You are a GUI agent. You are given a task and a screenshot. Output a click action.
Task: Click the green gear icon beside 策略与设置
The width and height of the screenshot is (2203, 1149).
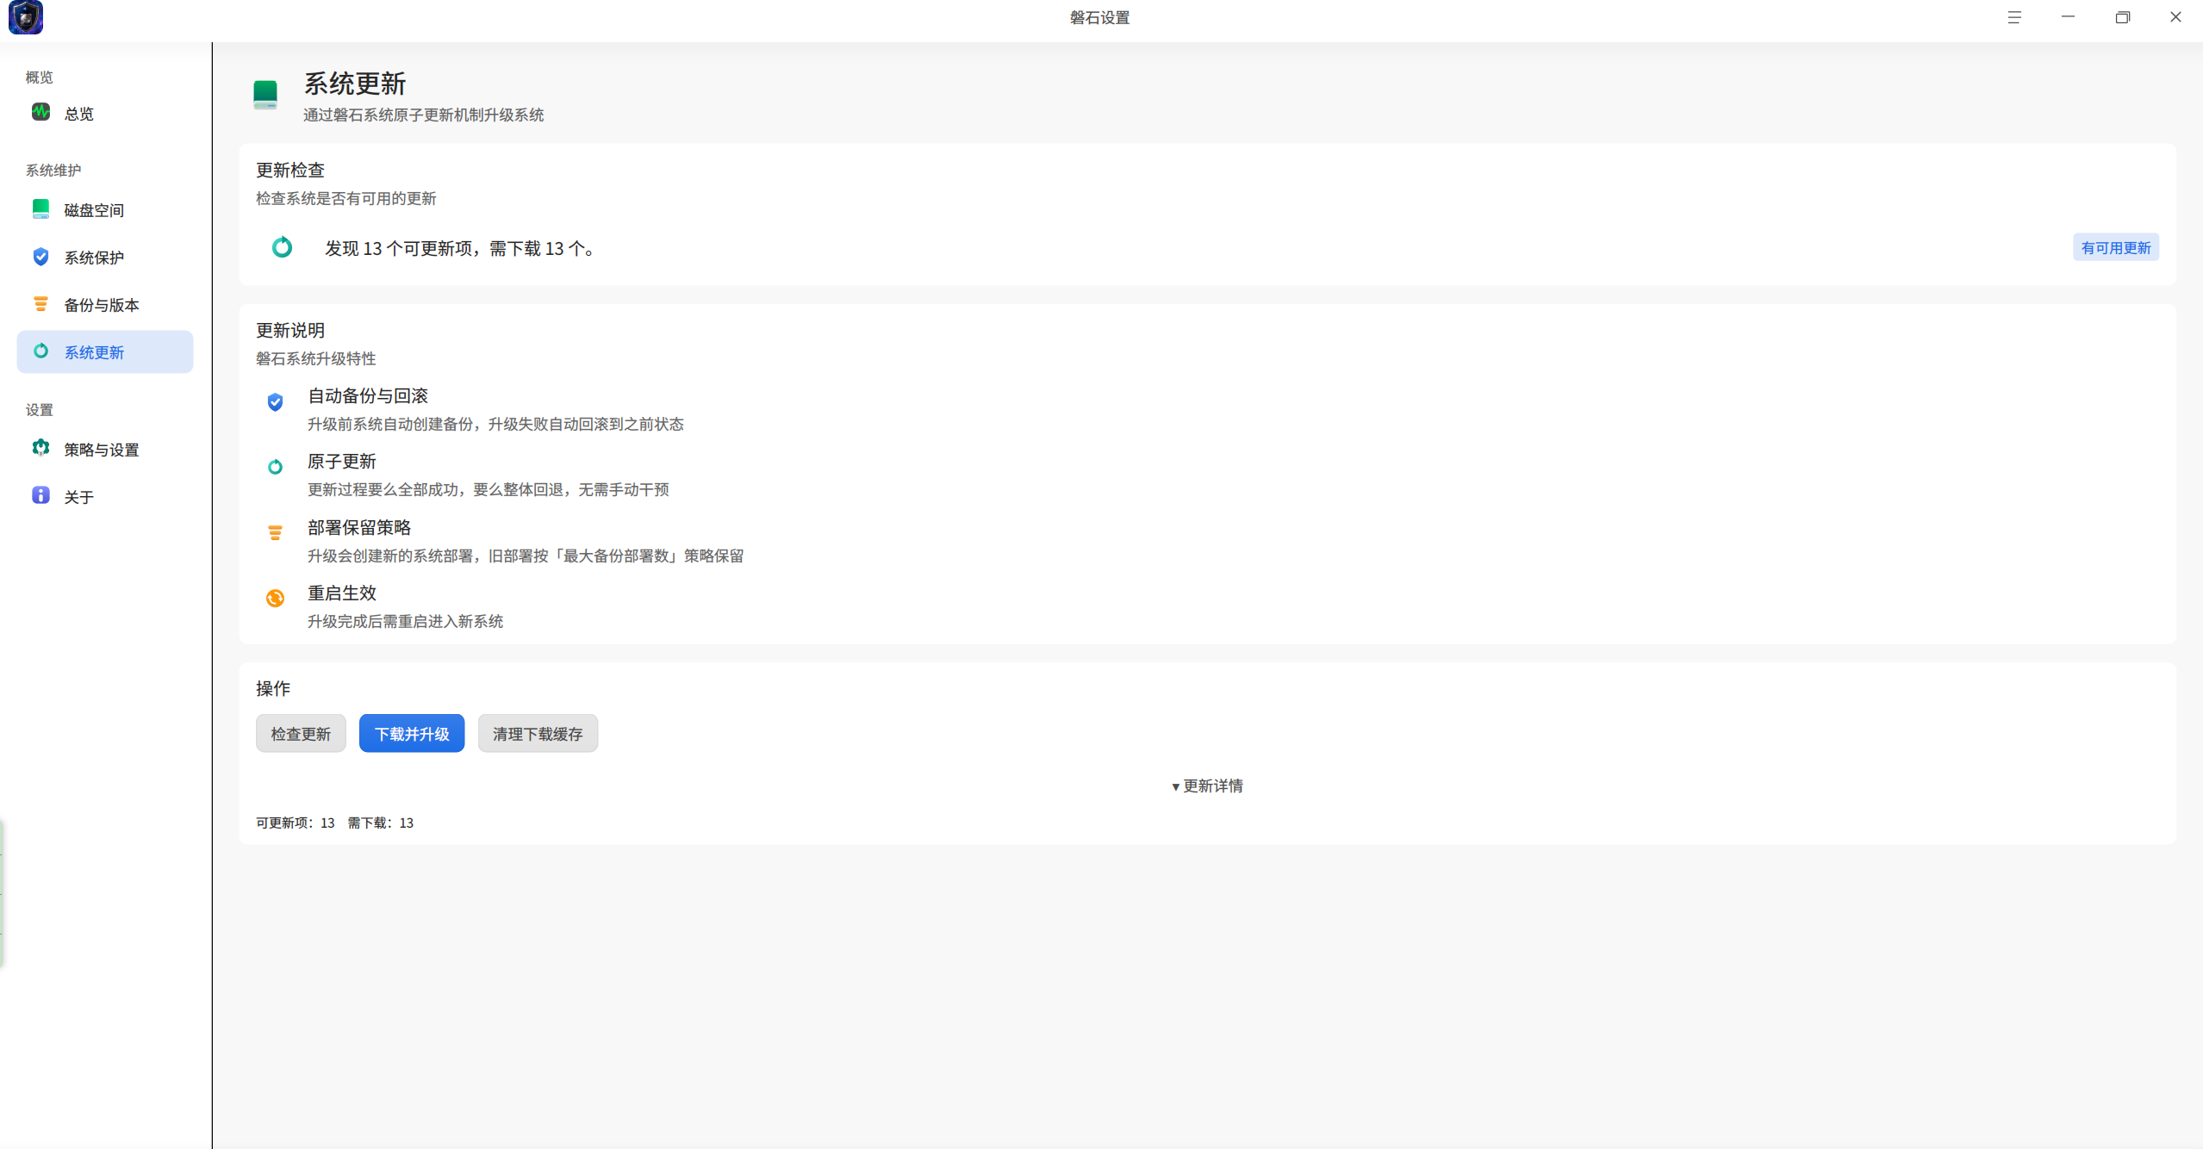(40, 448)
